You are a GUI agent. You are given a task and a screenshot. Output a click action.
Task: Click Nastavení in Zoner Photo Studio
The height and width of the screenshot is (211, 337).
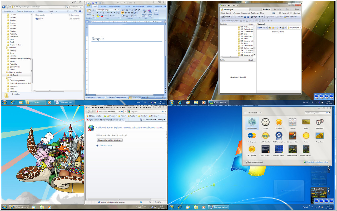(x=284, y=13)
